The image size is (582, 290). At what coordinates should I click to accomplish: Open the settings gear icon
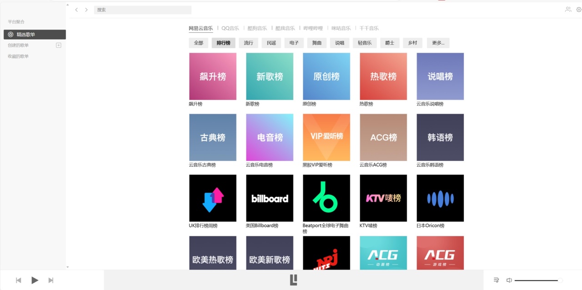point(579,9)
